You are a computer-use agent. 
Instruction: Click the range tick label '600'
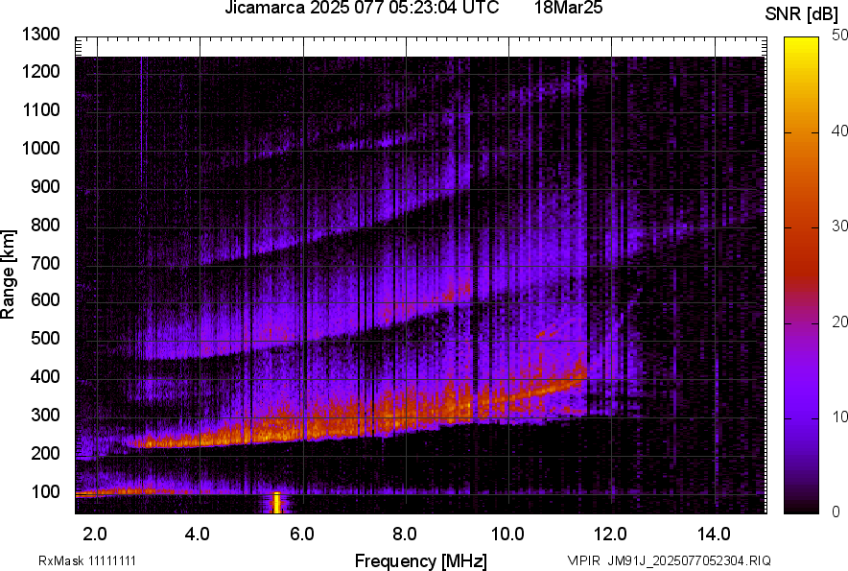[x=45, y=299]
